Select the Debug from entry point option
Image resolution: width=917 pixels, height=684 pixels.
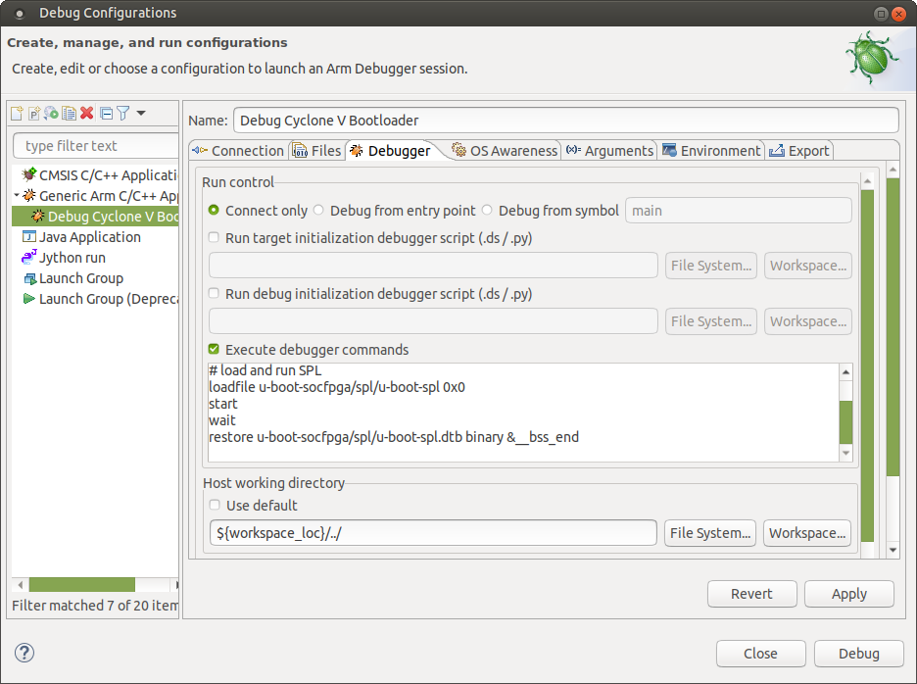tap(319, 211)
